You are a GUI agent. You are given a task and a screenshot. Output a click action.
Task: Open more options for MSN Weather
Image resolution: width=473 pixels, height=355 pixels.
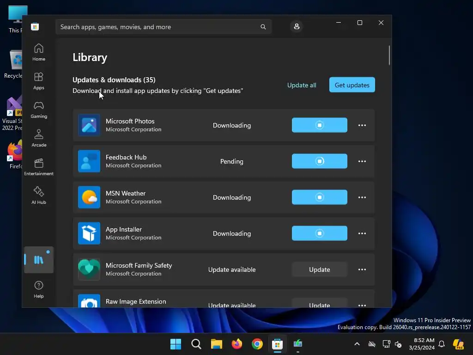coord(362,197)
